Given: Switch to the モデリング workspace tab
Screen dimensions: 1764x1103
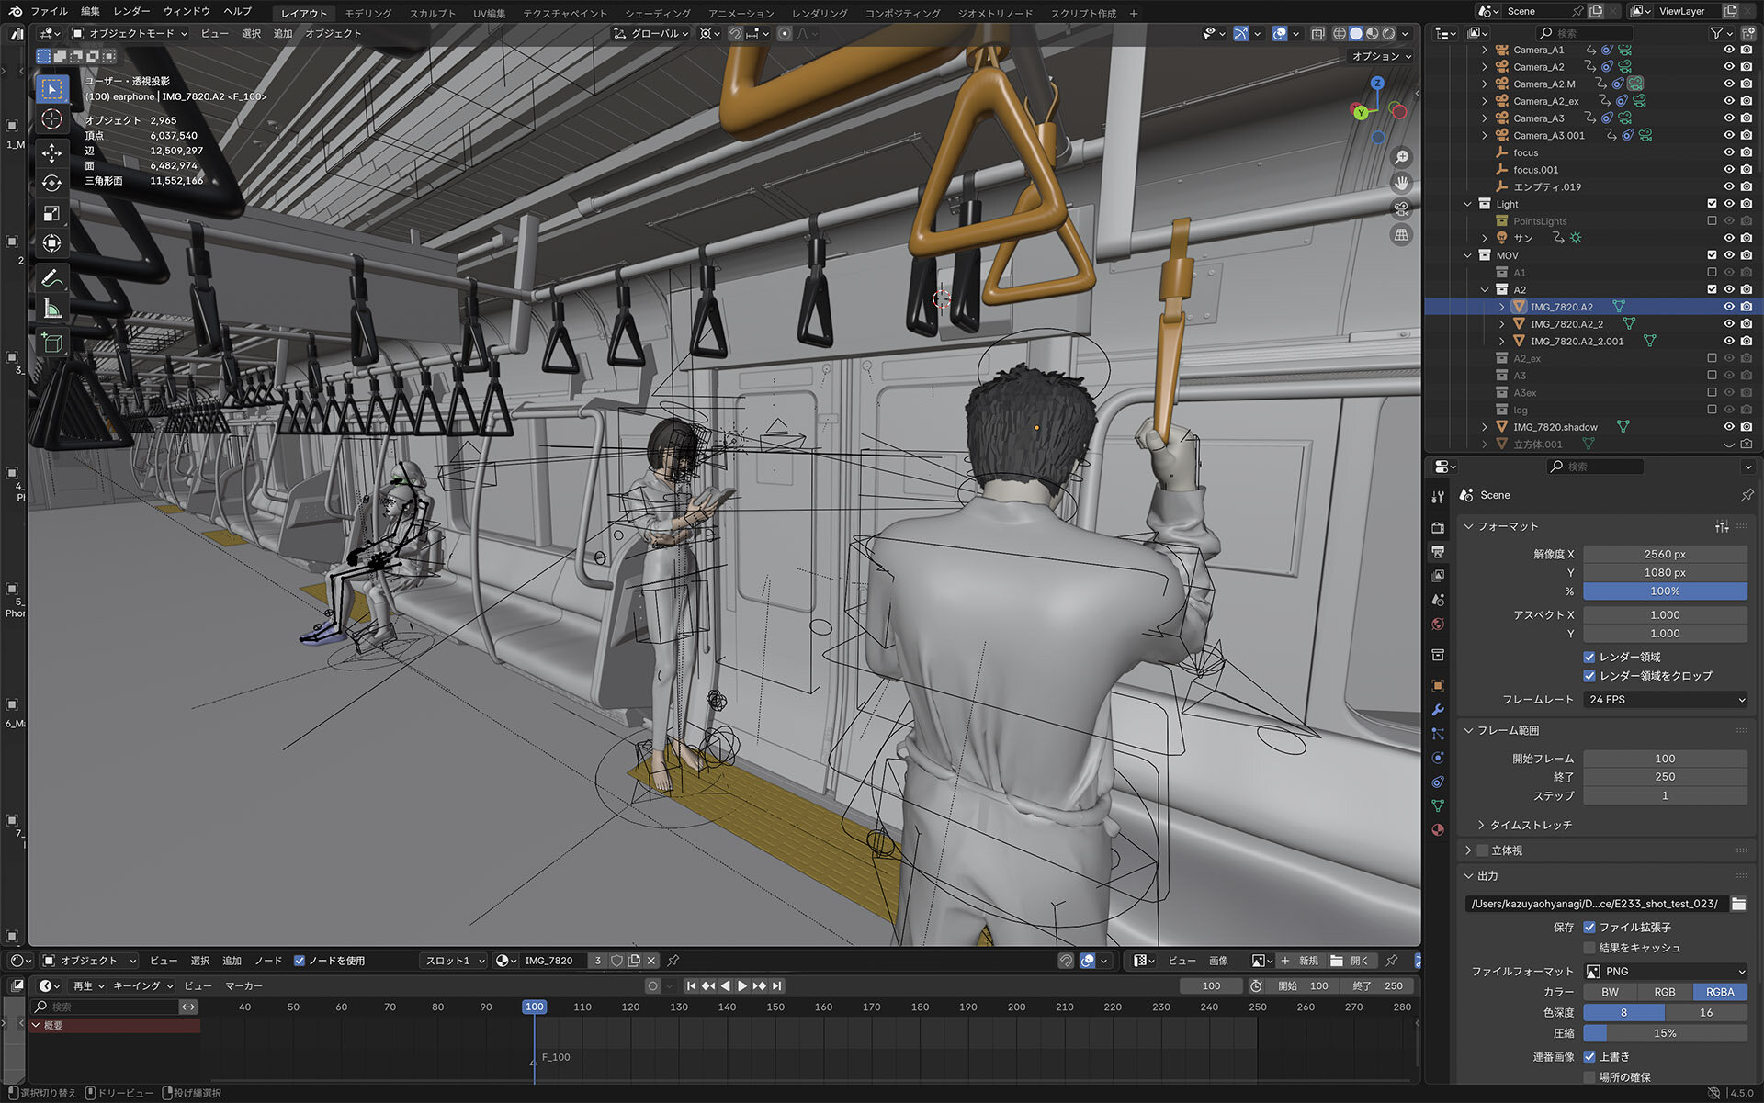Looking at the screenshot, I should click(x=367, y=13).
